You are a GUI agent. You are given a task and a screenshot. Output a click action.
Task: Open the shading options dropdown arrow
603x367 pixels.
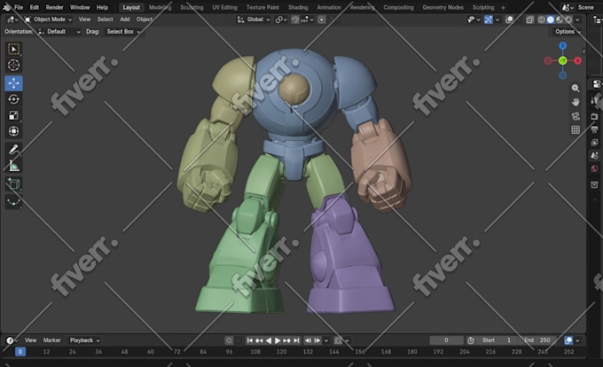point(577,20)
